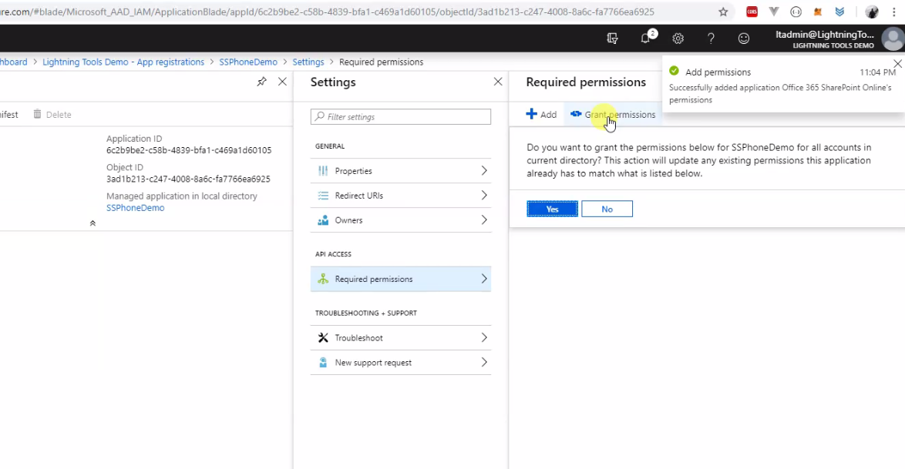Expand the Required permissions row chevron
This screenshot has height=469, width=905.
click(484, 280)
